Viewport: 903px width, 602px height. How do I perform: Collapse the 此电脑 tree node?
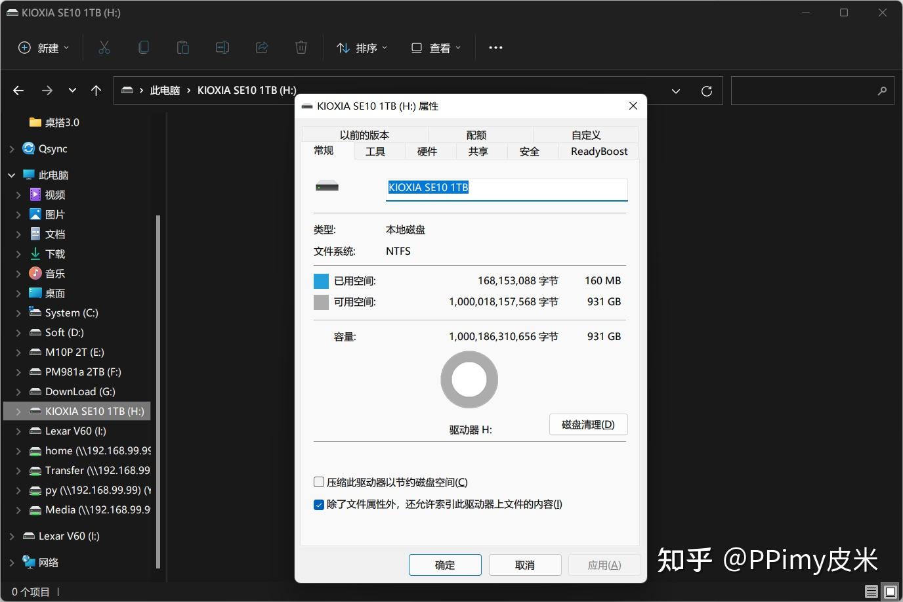pyautogui.click(x=11, y=175)
